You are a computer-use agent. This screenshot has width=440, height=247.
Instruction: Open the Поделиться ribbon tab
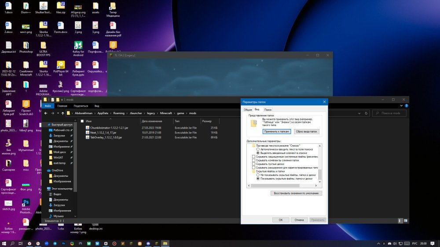pyautogui.click(x=81, y=106)
